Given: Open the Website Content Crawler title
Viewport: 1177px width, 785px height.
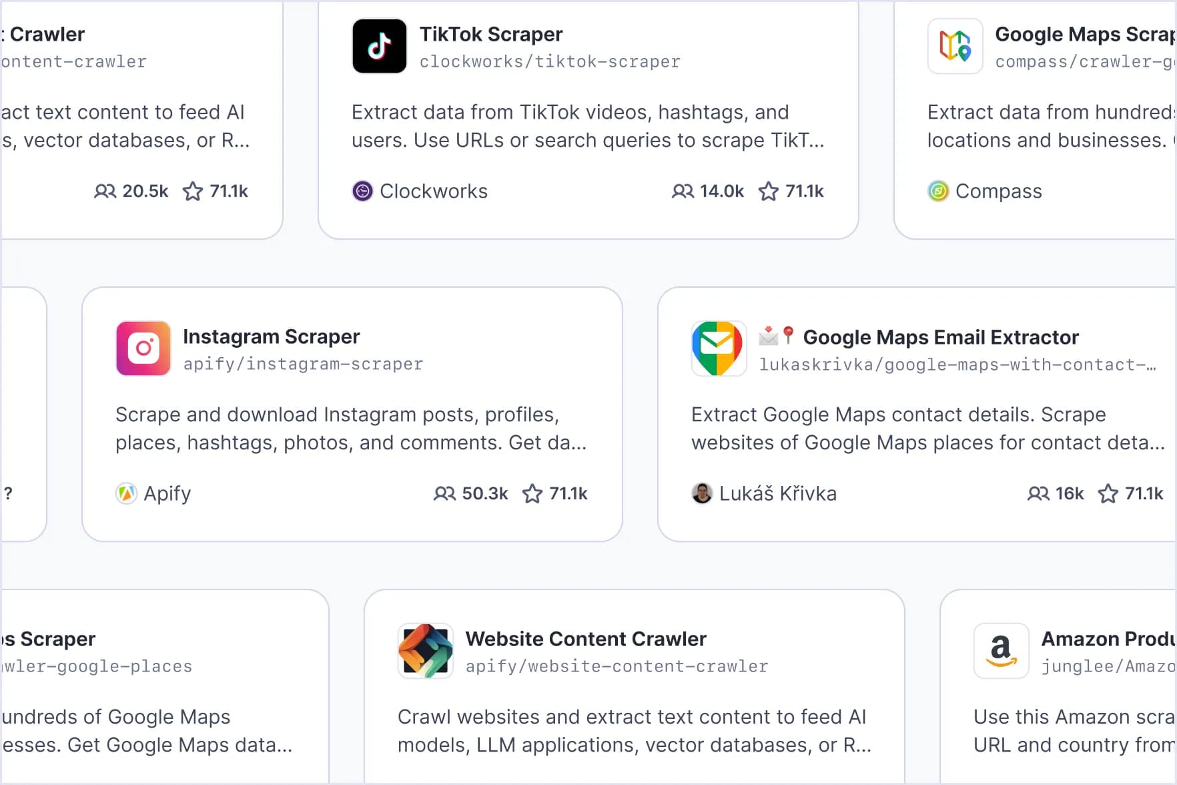Looking at the screenshot, I should click(586, 639).
